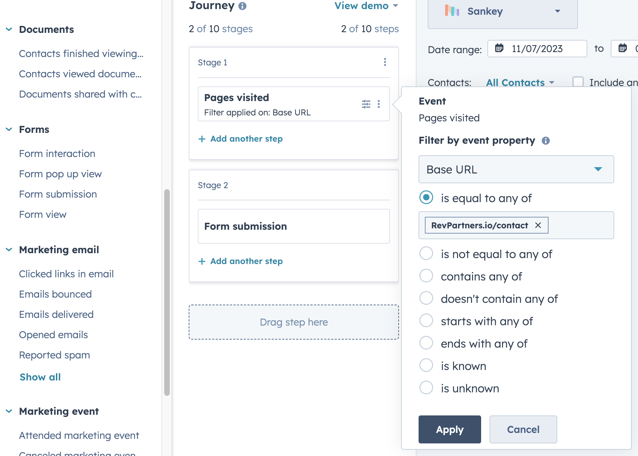Open Stage 1 three-dot options menu
Viewport: 638px width, 456px height.
[x=385, y=62]
